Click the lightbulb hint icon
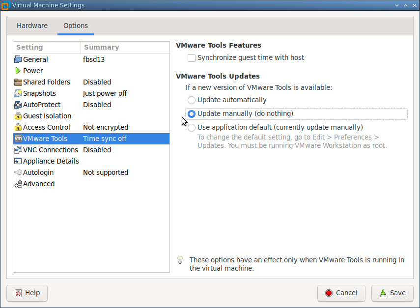This screenshot has height=308, width=420. 180,260
